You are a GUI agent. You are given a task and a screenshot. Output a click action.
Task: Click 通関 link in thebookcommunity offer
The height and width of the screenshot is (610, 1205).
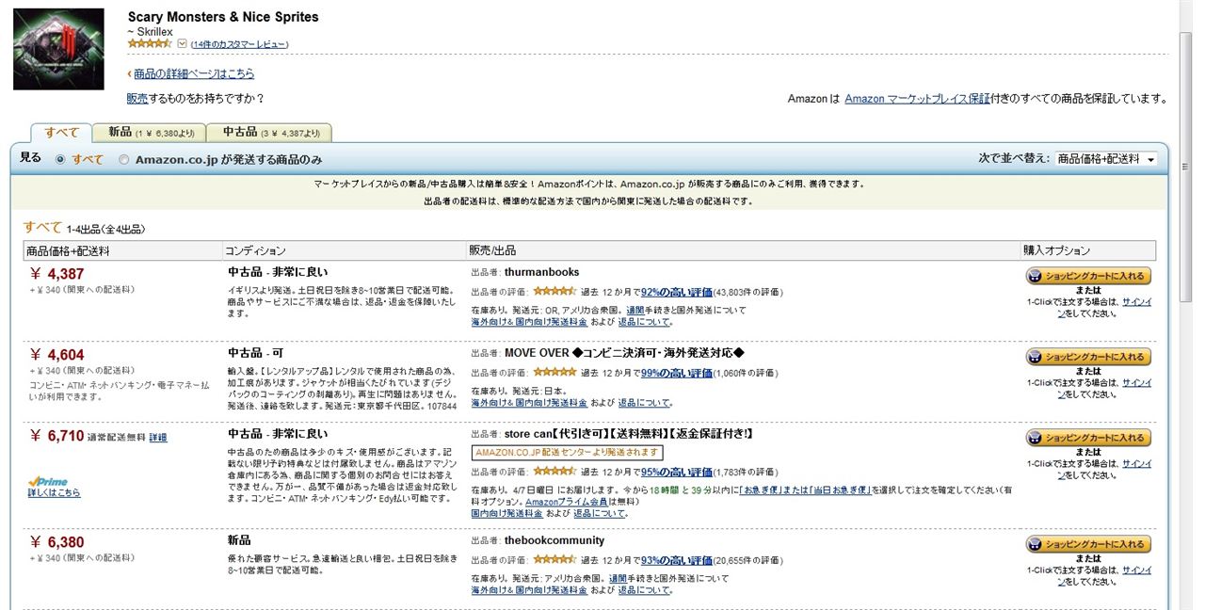click(618, 578)
